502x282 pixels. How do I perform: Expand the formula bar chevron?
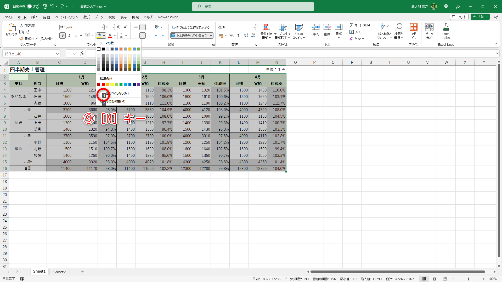[x=497, y=53]
